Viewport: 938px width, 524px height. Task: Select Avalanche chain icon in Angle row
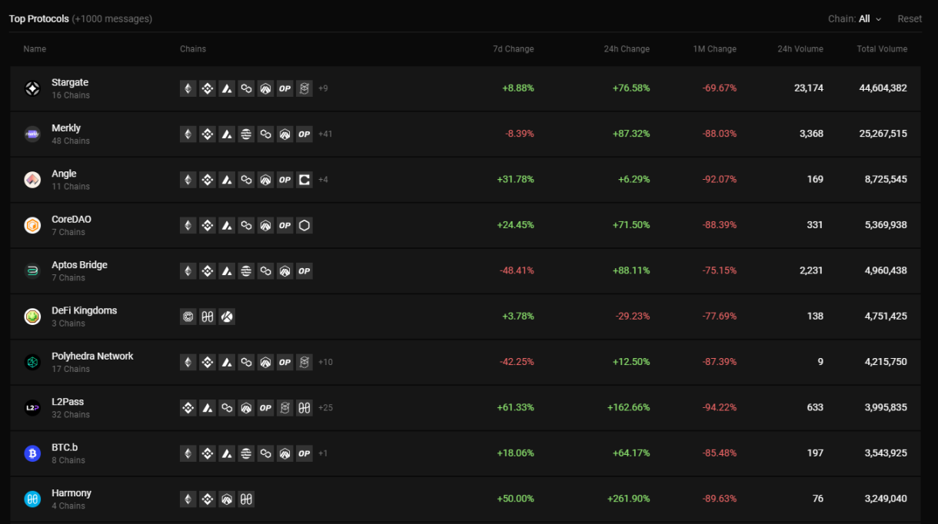coord(227,180)
